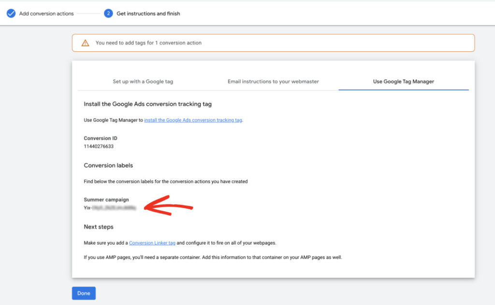Click the Conversion labels section heading
495x305 pixels.
pos(108,165)
